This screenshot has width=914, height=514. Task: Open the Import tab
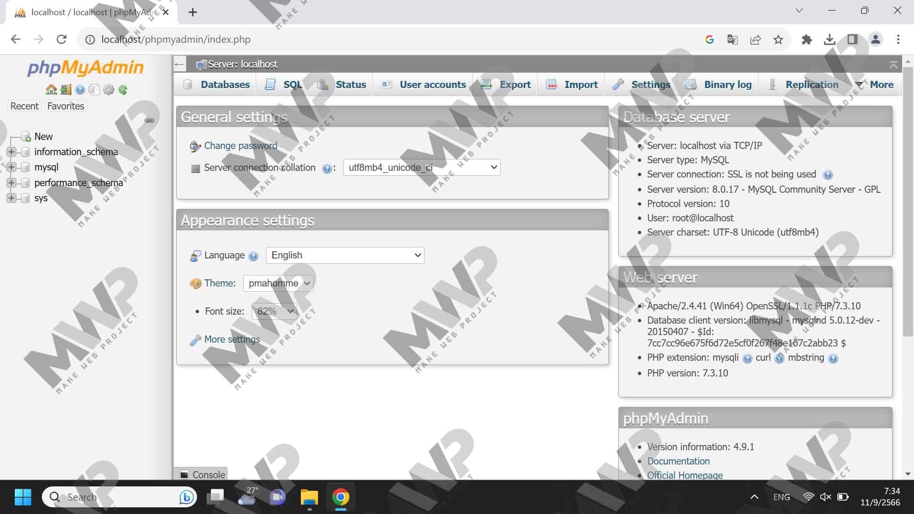(572, 85)
